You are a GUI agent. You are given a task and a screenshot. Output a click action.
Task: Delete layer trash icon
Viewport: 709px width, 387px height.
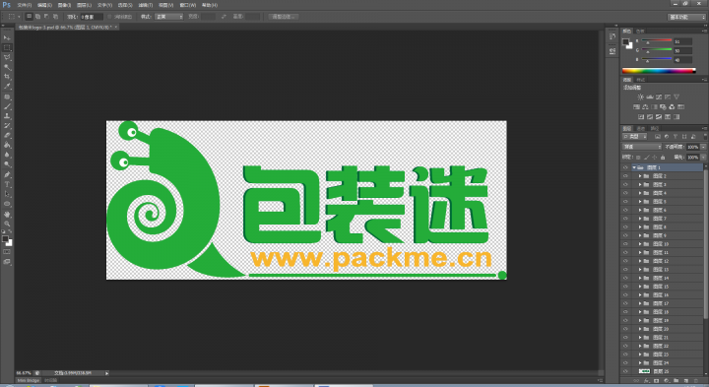696,381
